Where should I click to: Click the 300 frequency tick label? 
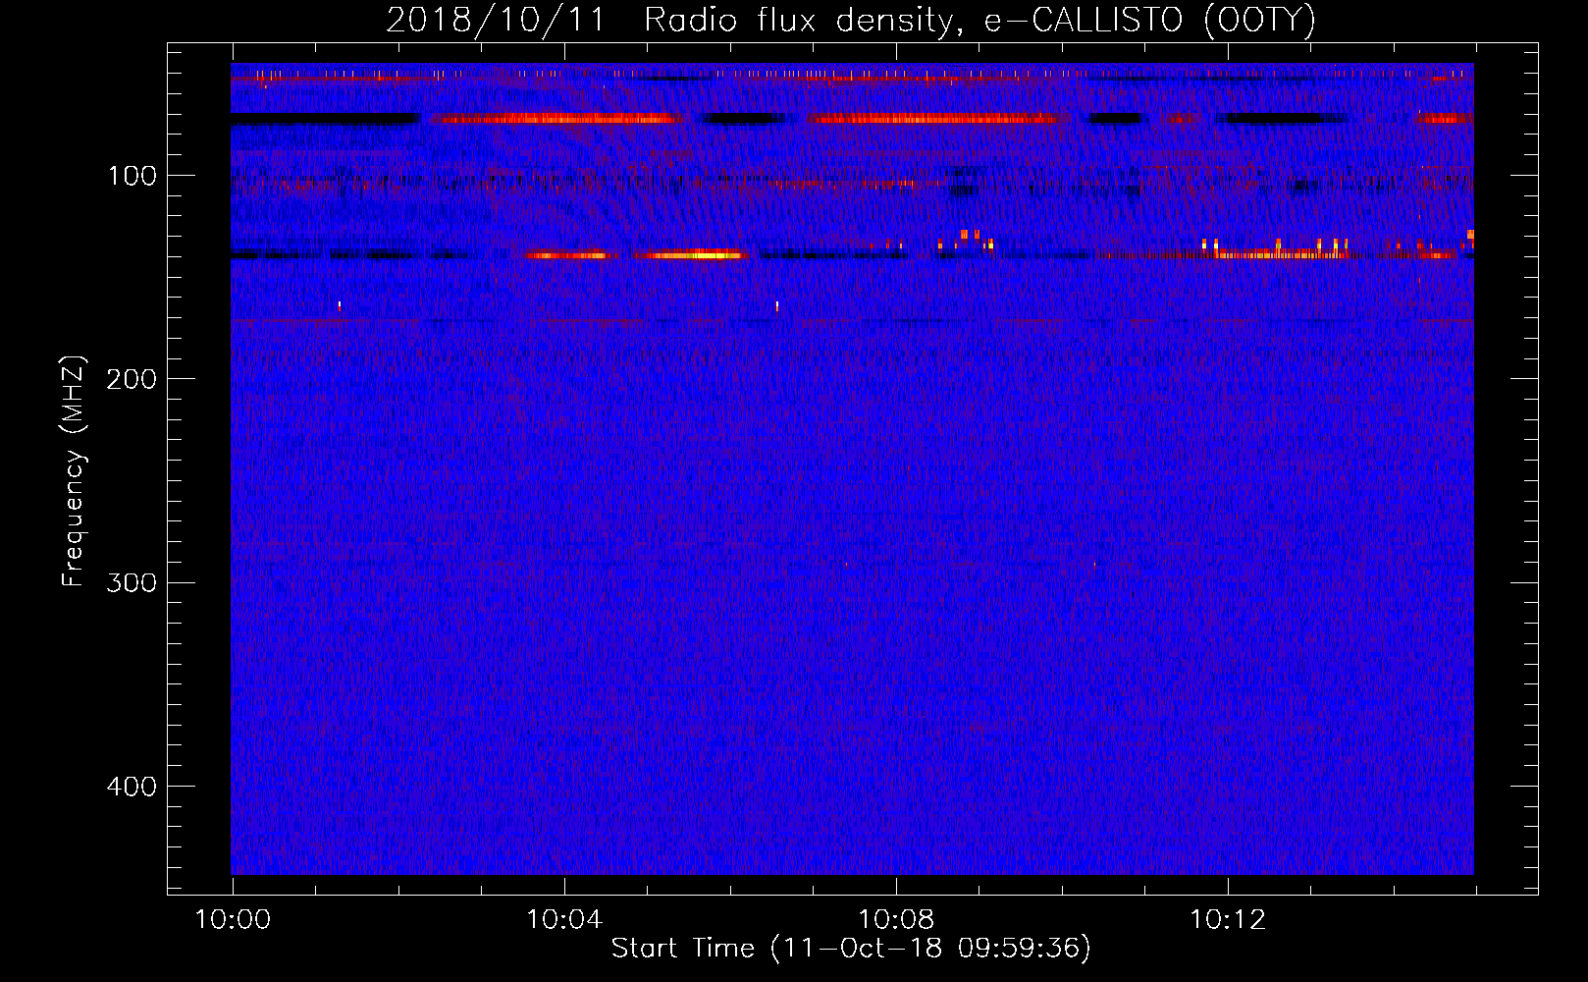(x=132, y=582)
